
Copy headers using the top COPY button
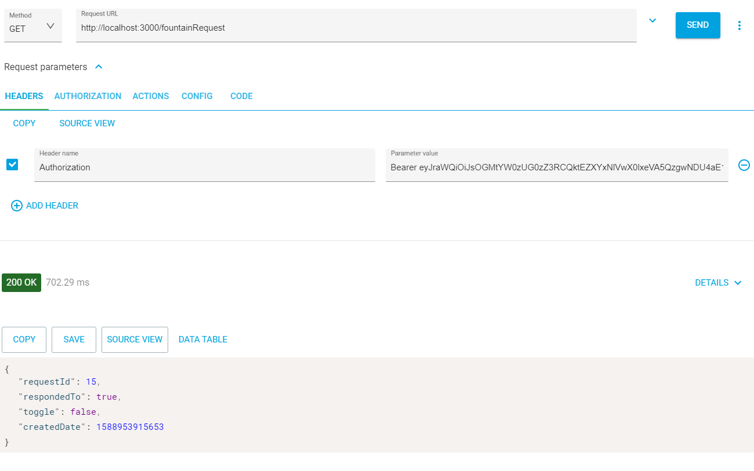point(24,123)
